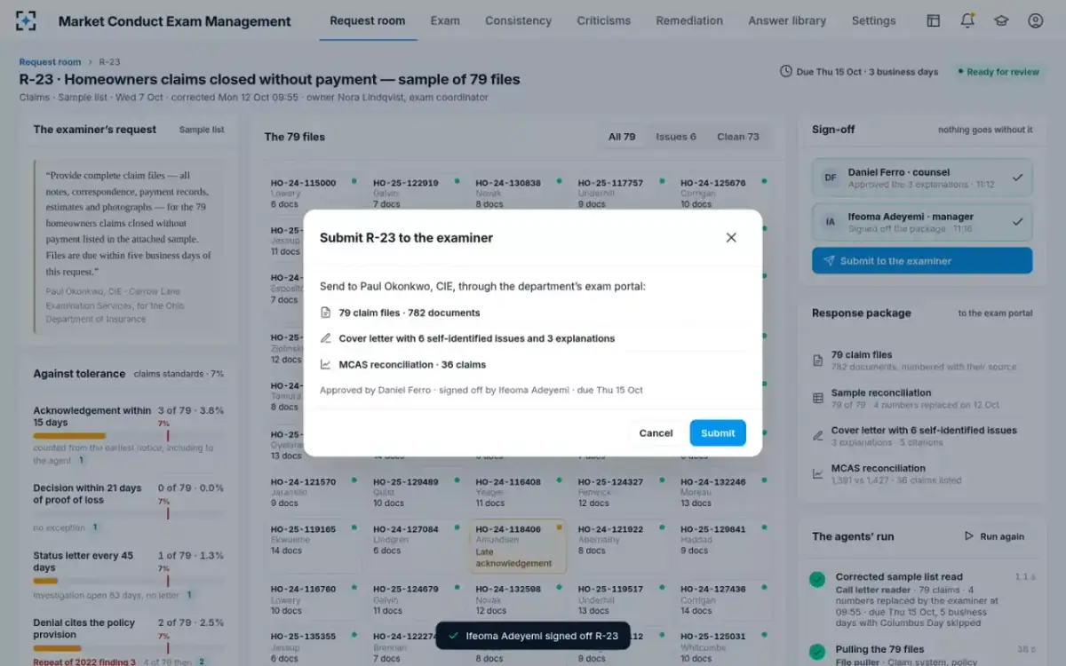Open the Answer library tab
This screenshot has width=1066, height=666.
point(787,20)
